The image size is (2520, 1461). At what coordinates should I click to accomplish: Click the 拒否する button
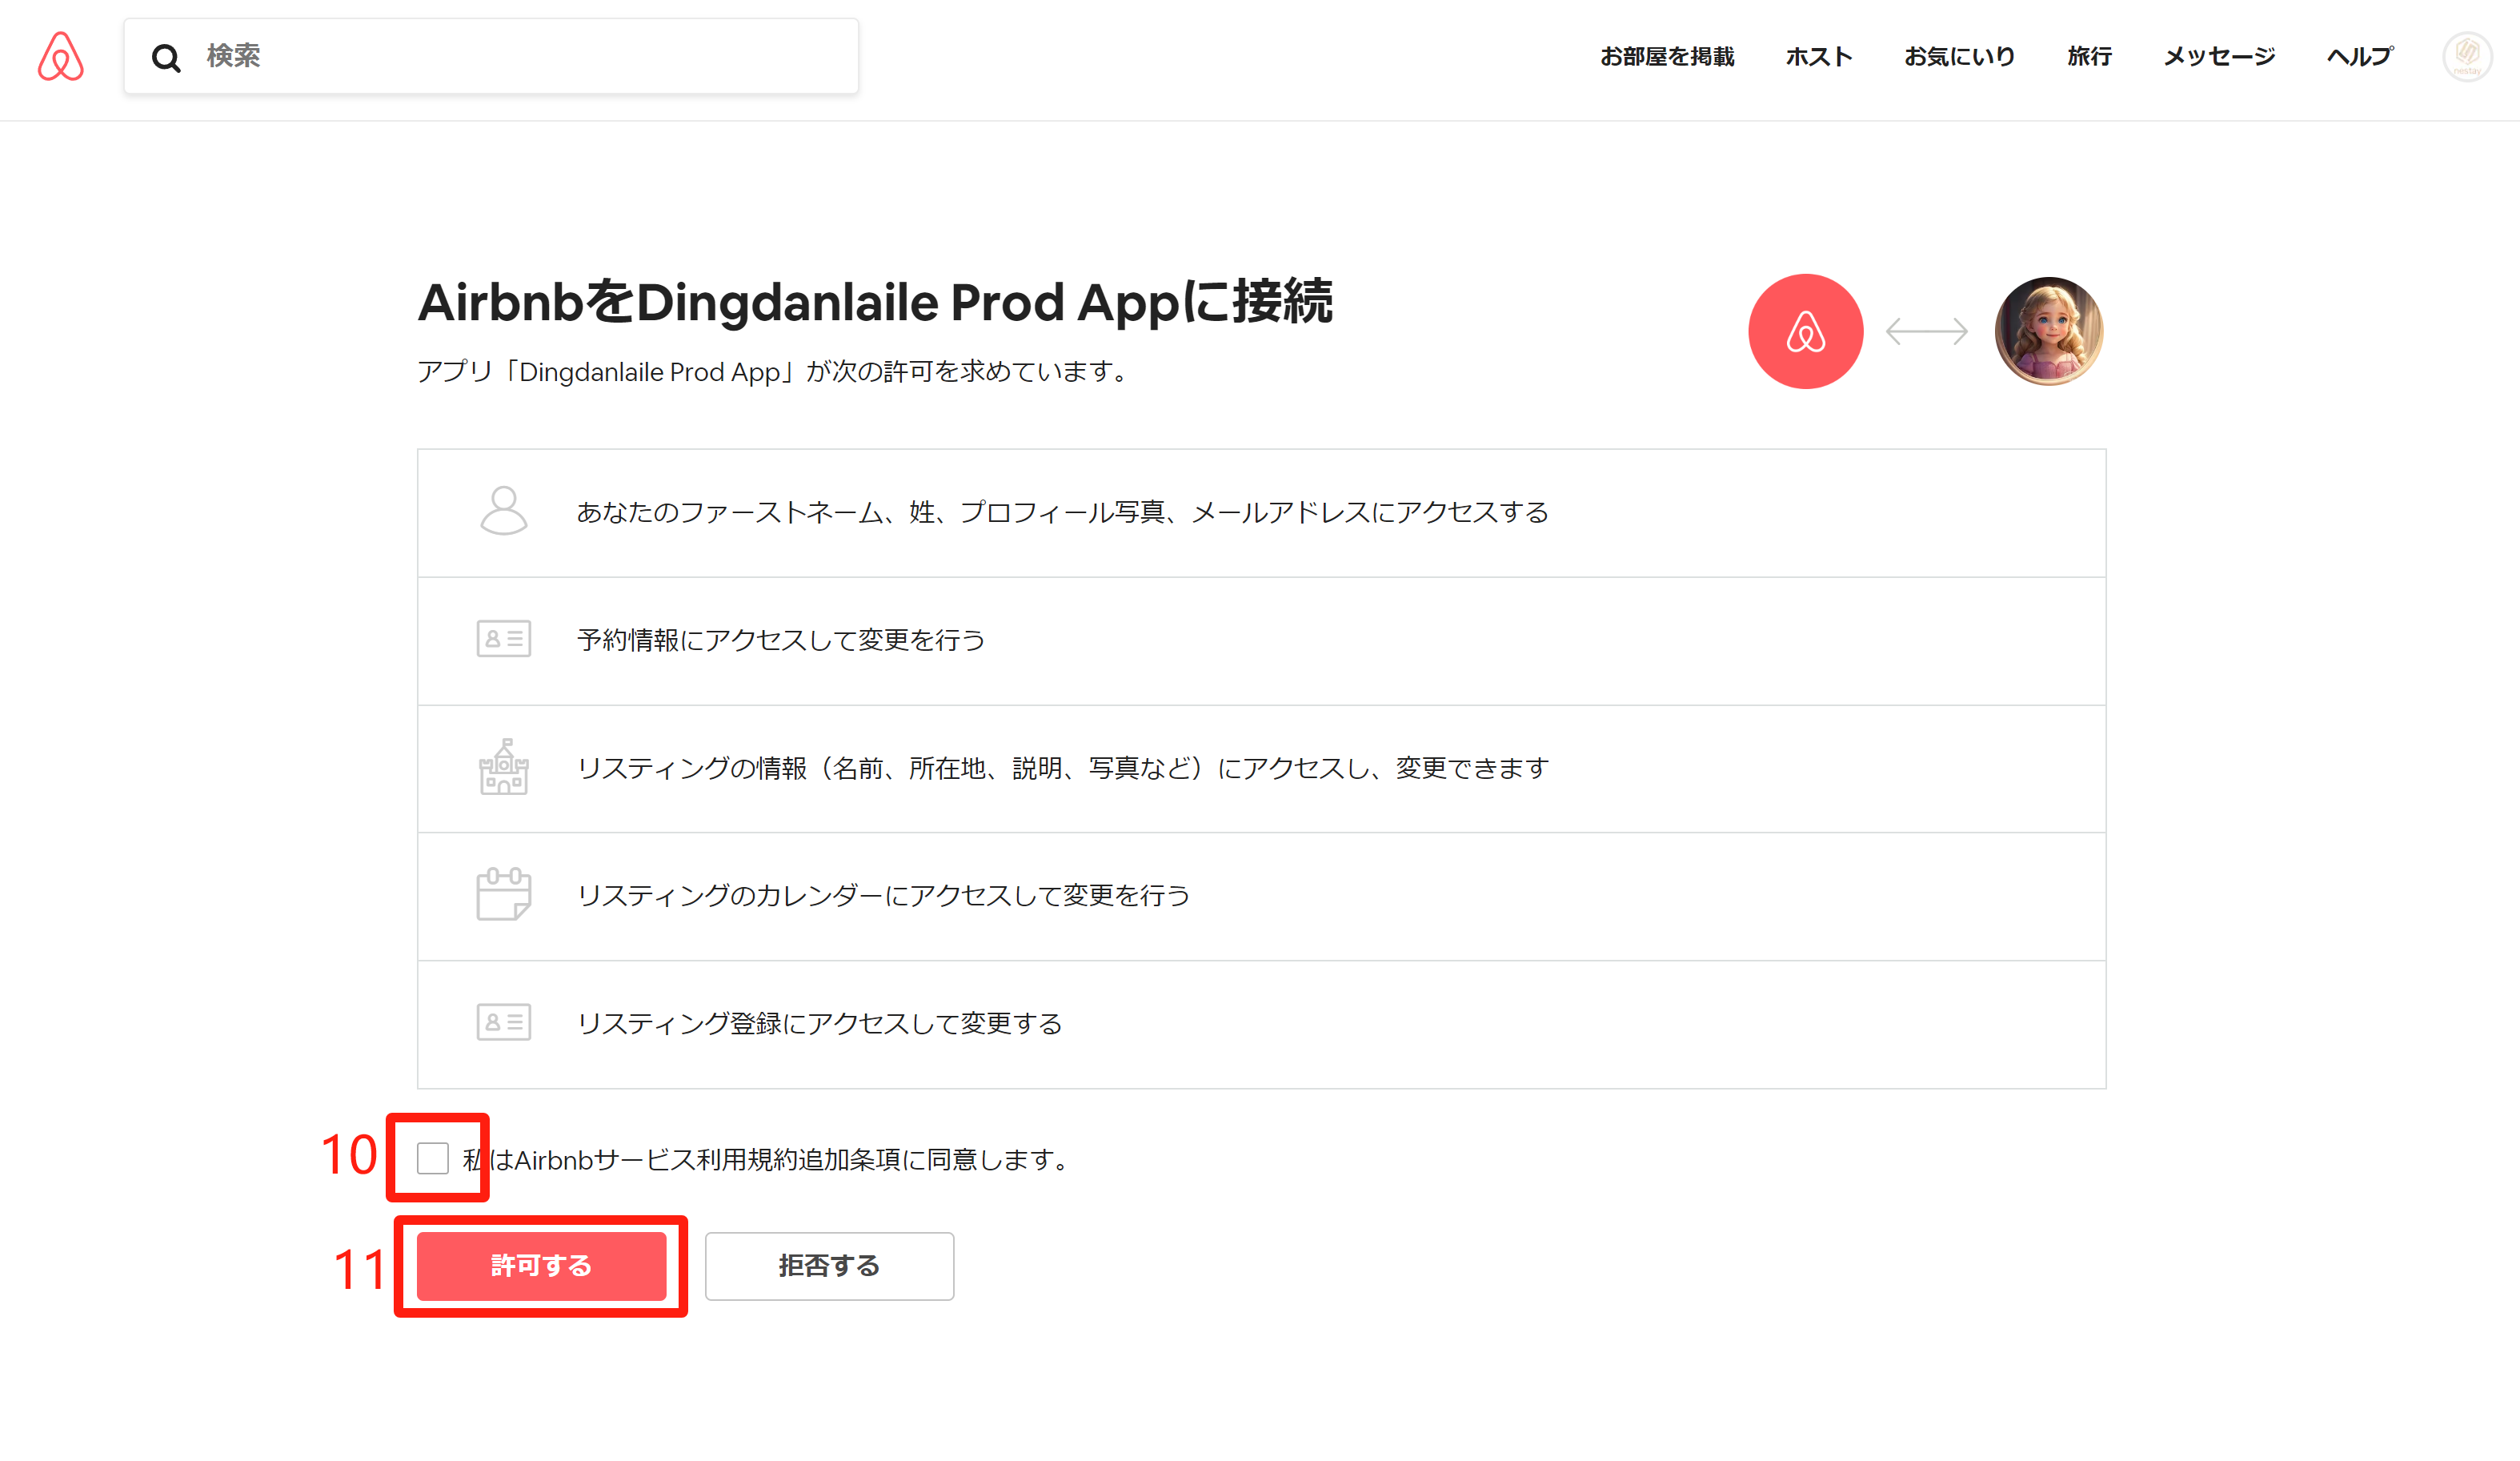point(829,1266)
